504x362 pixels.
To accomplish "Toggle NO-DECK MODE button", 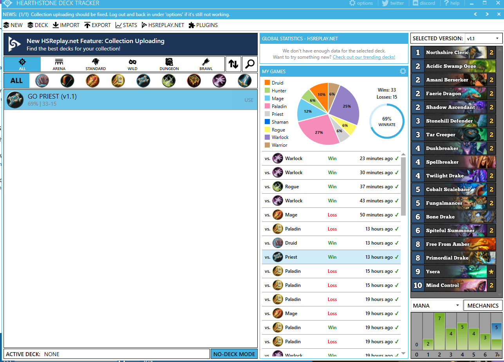I will (234, 354).
